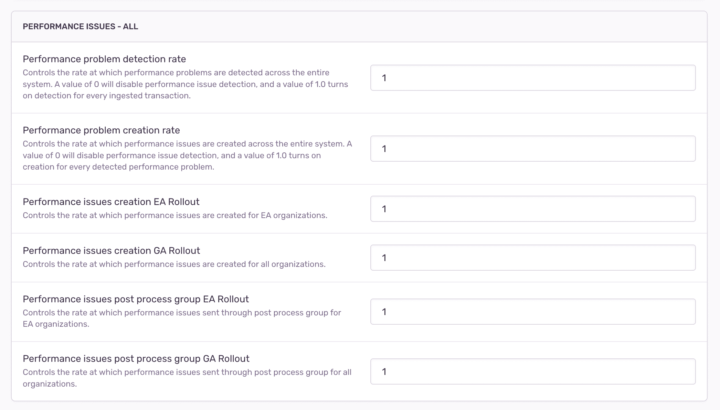Image resolution: width=720 pixels, height=410 pixels.
Task: Click the Performance issues creation EA Rollout heading
Action: coord(111,202)
